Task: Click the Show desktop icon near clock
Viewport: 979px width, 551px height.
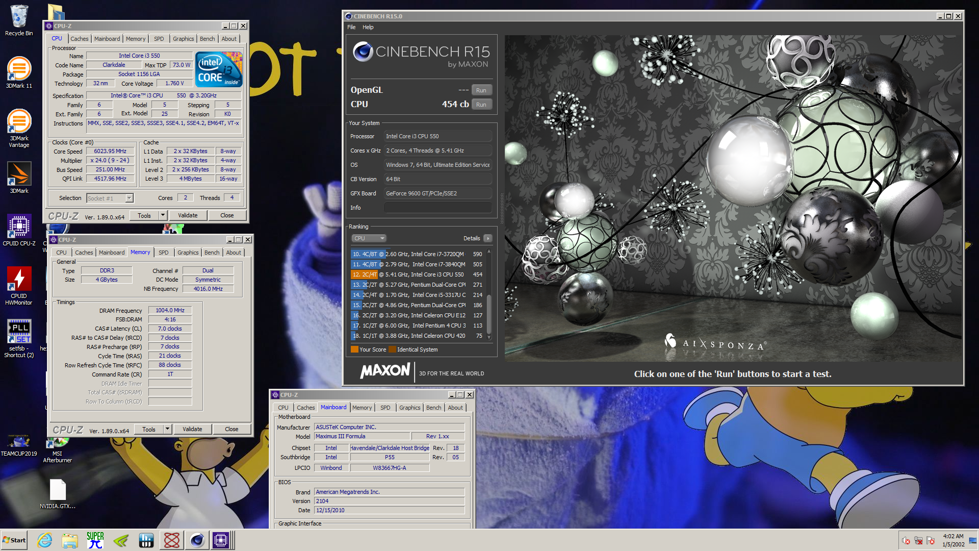Action: 973,541
